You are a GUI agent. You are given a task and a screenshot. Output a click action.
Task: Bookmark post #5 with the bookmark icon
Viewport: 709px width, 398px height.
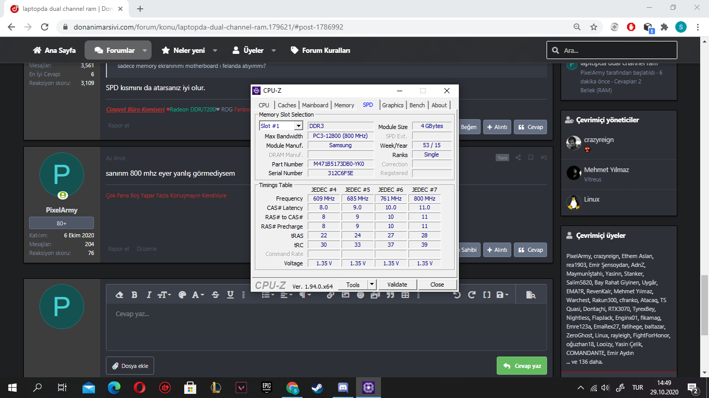530,158
